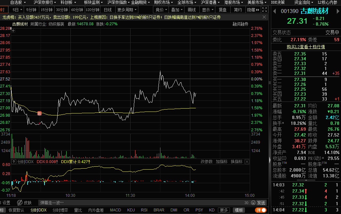Click 融资融券 label
The height and width of the screenshot is (214, 341).
click(240, 24)
